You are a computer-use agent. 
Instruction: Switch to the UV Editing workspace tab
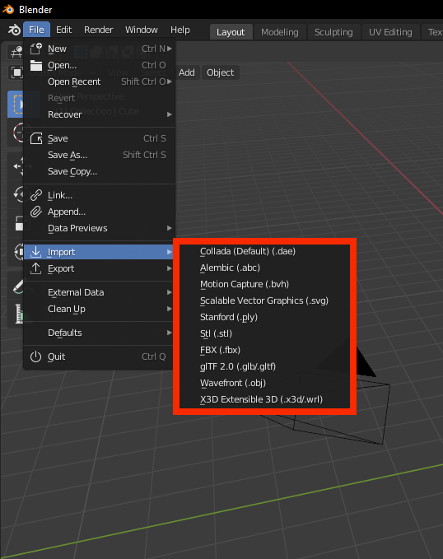[x=390, y=32]
